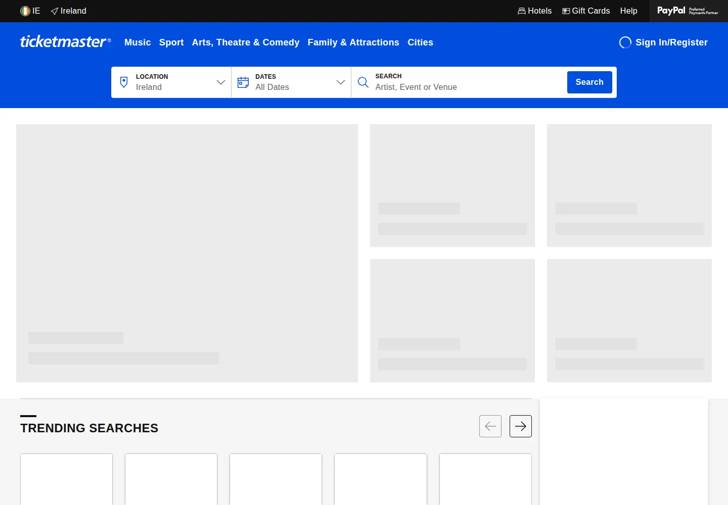
Task: Open the PayPal Preferred Payments Partner logo
Action: (688, 11)
